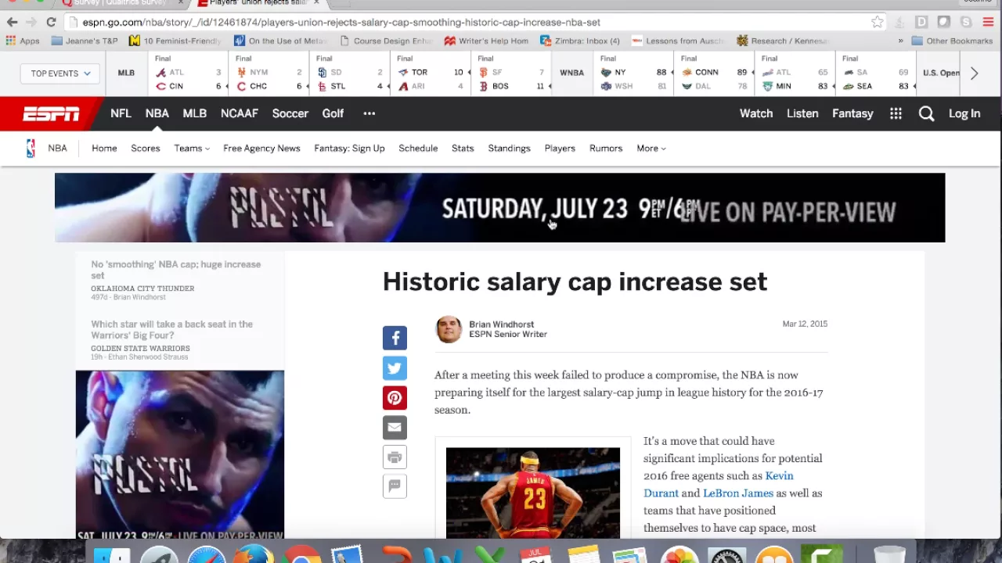The image size is (1002, 563).
Task: Open NBA Stats page
Action: click(x=463, y=148)
